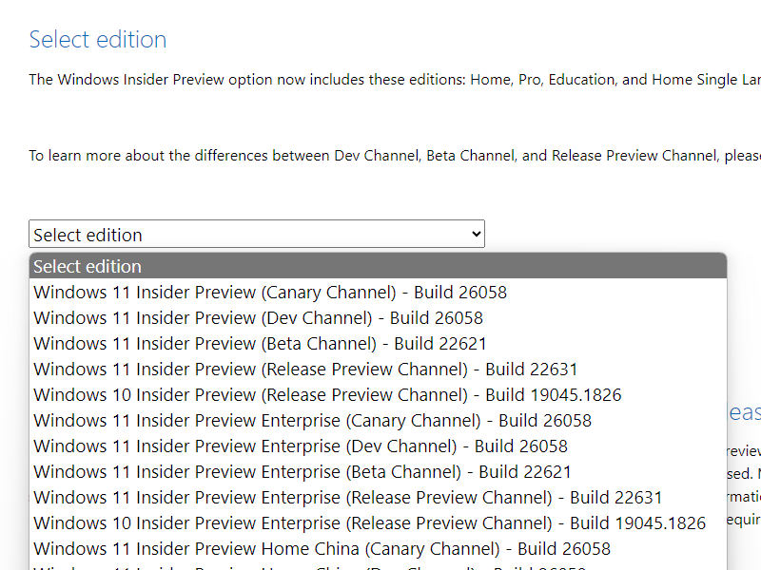Click the Select edition page heading
Viewport: 761px width, 570px height.
tap(98, 39)
